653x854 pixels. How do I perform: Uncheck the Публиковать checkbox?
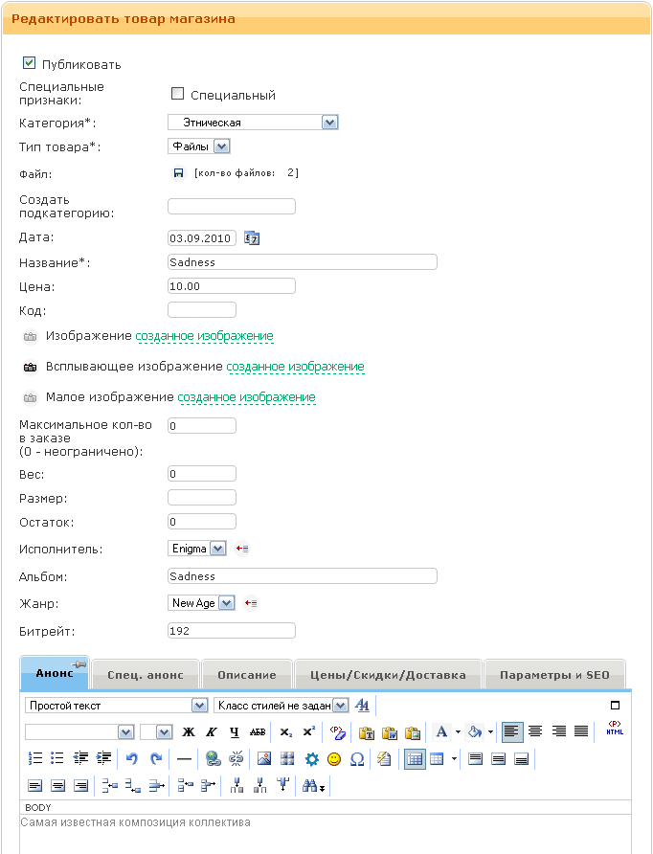[x=29, y=64]
